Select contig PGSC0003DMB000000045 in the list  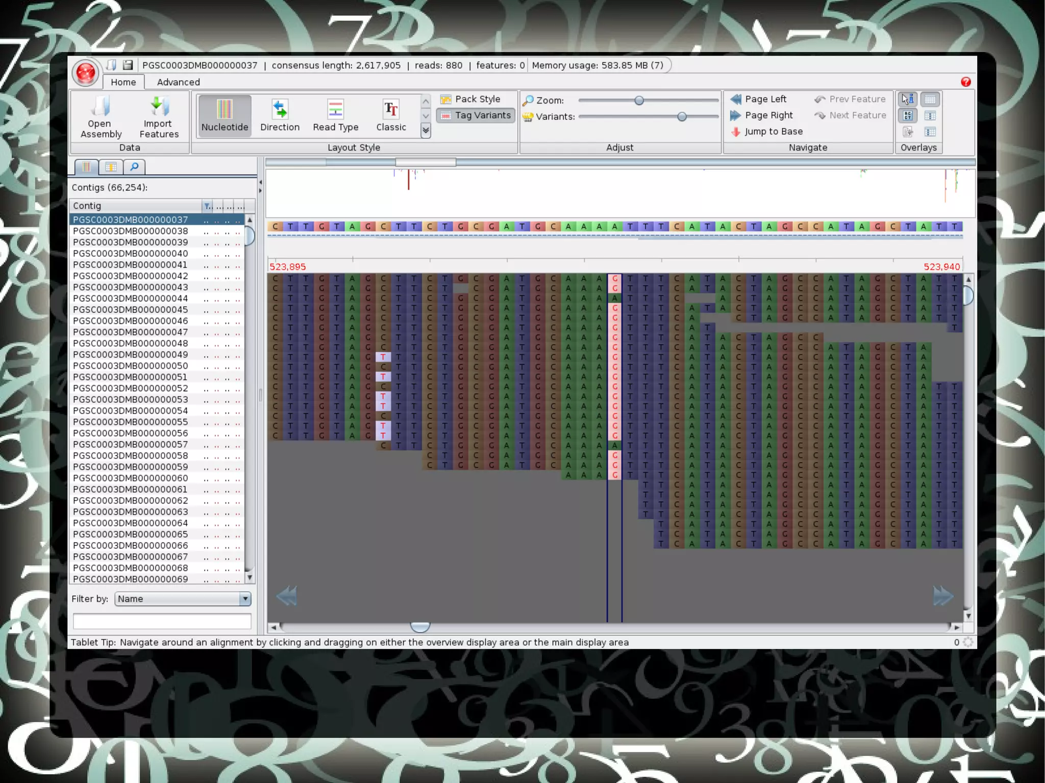click(x=131, y=310)
